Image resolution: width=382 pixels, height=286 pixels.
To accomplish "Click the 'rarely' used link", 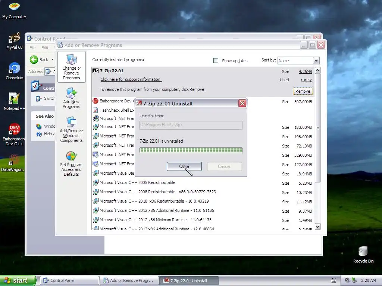I will pyautogui.click(x=306, y=80).
